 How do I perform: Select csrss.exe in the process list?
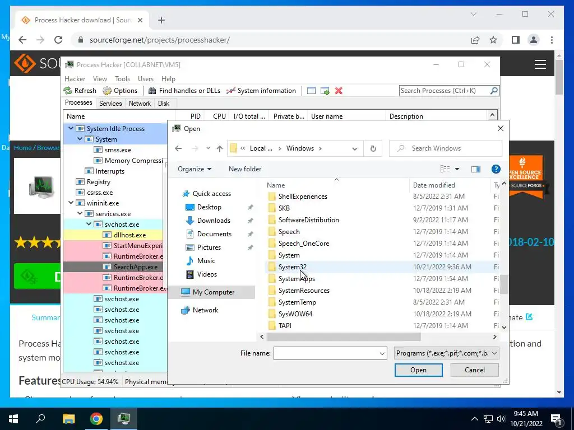pos(115,193)
